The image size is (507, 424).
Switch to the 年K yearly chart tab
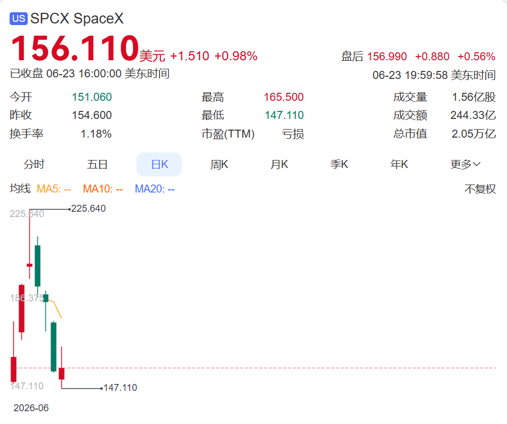tap(399, 164)
